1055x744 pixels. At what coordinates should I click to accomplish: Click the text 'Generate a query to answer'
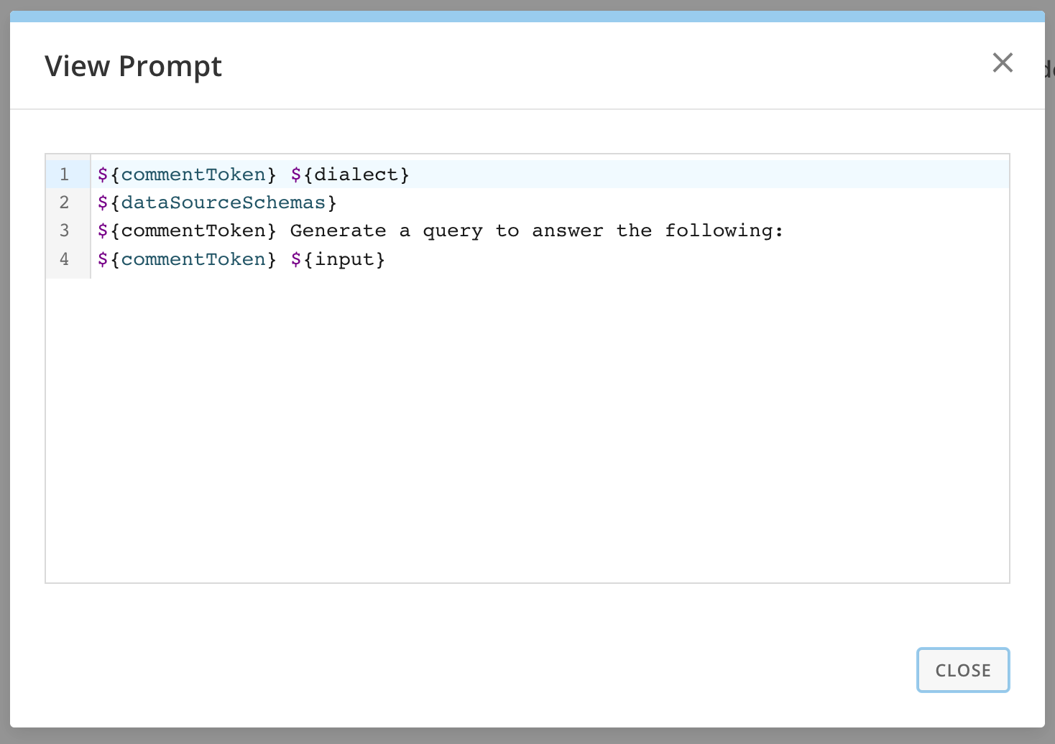click(446, 231)
